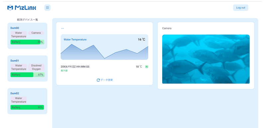Toggle the green up-chevron beside 18 ℃

[x=147, y=67]
